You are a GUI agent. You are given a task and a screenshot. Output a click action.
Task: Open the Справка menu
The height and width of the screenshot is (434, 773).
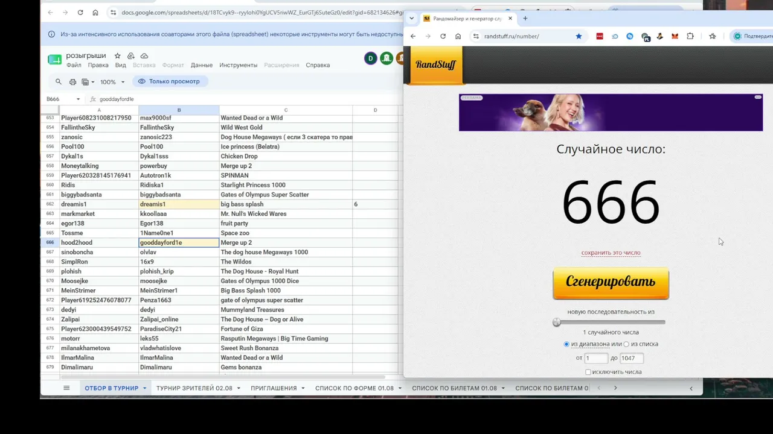point(318,65)
